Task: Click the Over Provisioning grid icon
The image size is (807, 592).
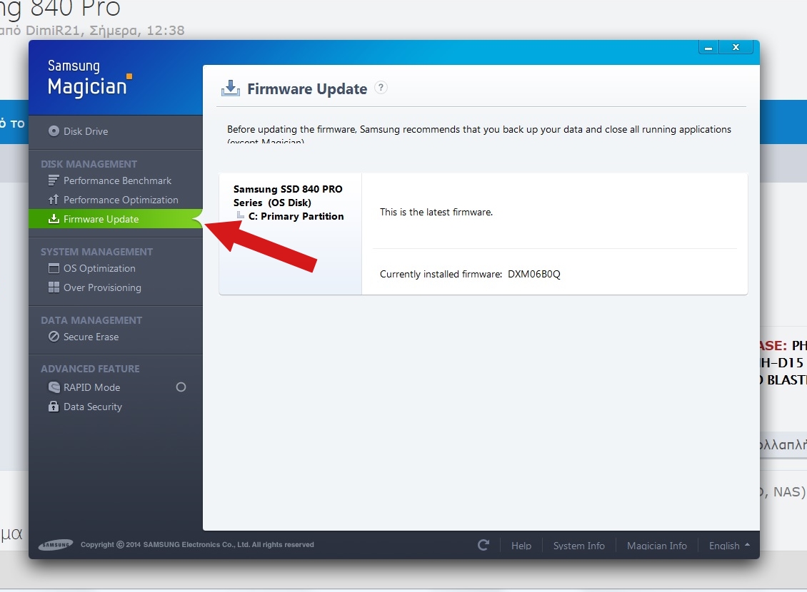Action: point(54,287)
